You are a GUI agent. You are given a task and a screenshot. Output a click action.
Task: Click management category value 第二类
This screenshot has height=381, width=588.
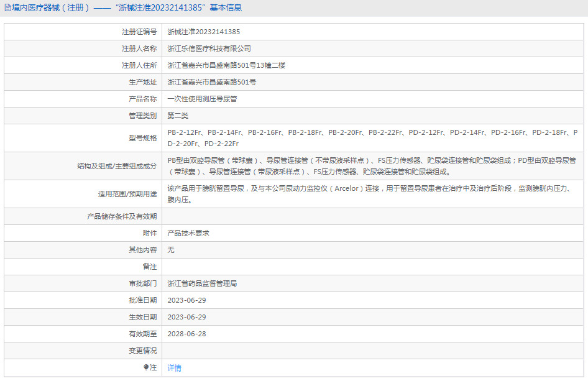click(x=178, y=116)
